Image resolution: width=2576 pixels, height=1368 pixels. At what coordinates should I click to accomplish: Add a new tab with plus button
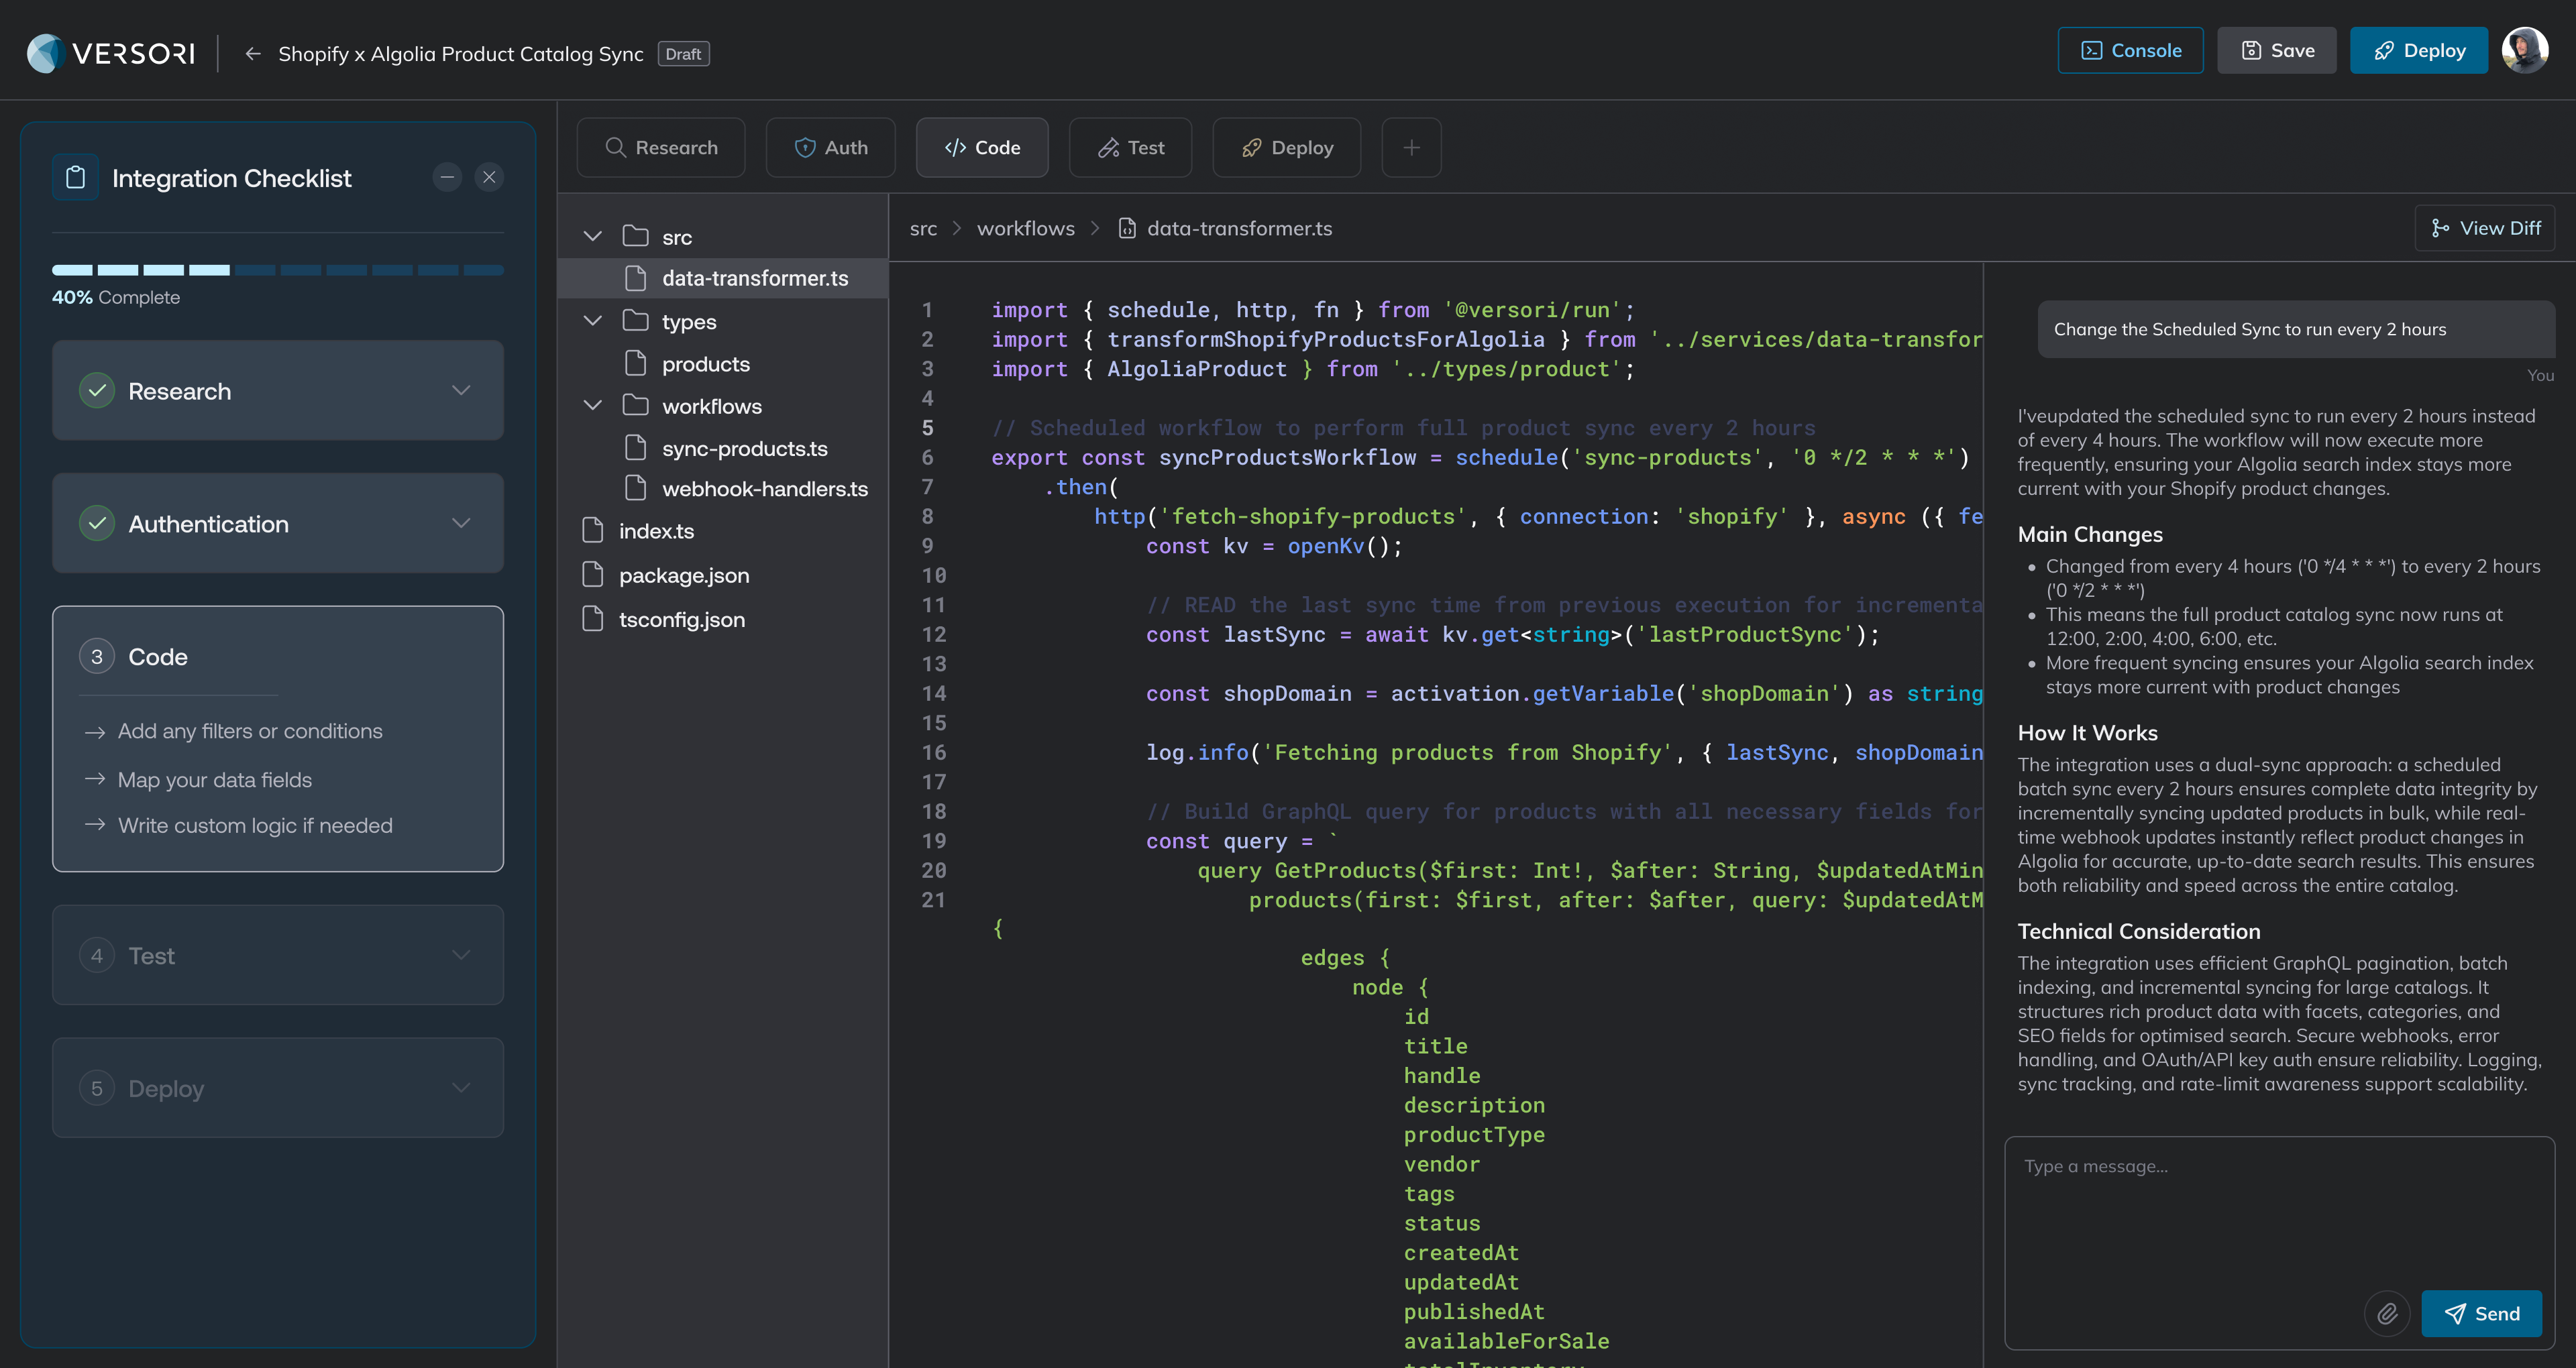(x=1411, y=147)
